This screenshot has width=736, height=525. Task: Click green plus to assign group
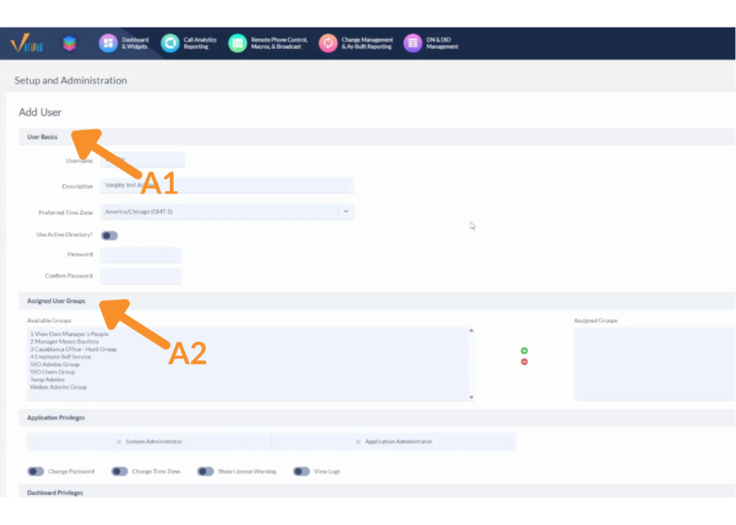pyautogui.click(x=524, y=351)
